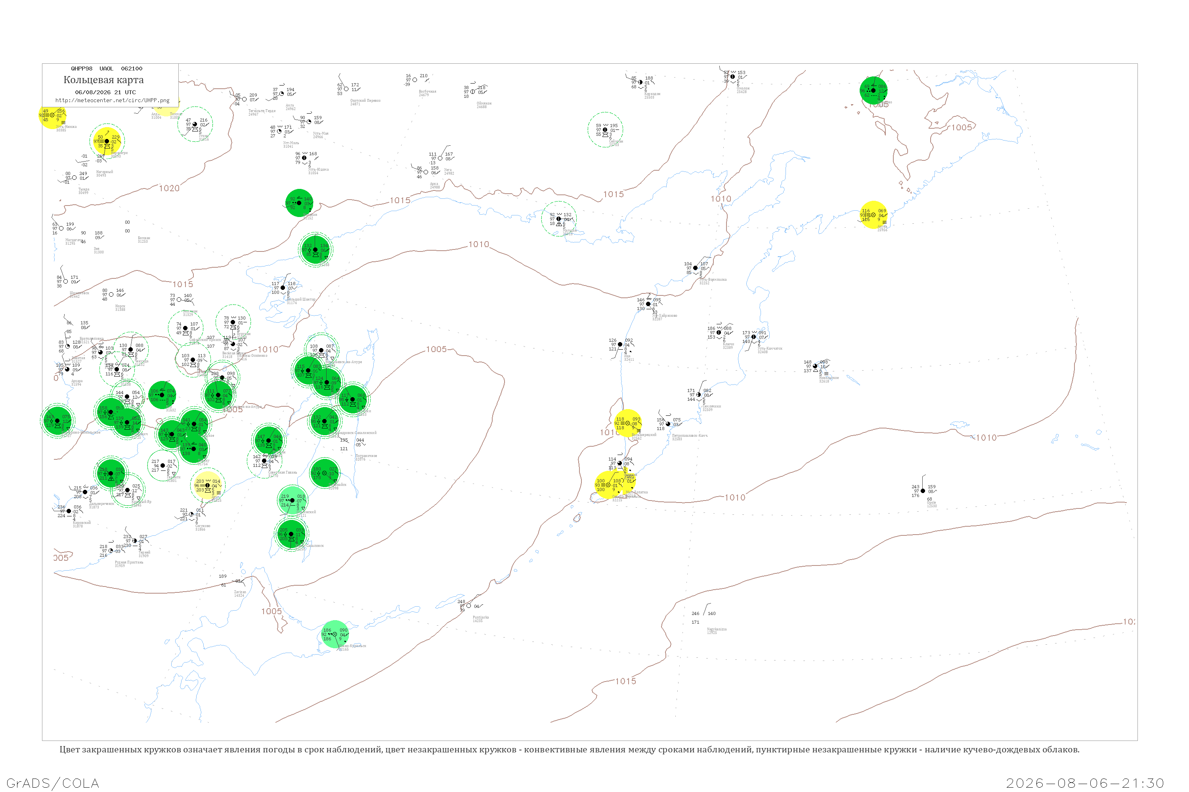Select the 'Рудная Пристань 31959' label

pyautogui.click(x=129, y=564)
